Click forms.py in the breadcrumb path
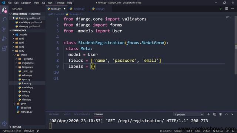 point(74,14)
